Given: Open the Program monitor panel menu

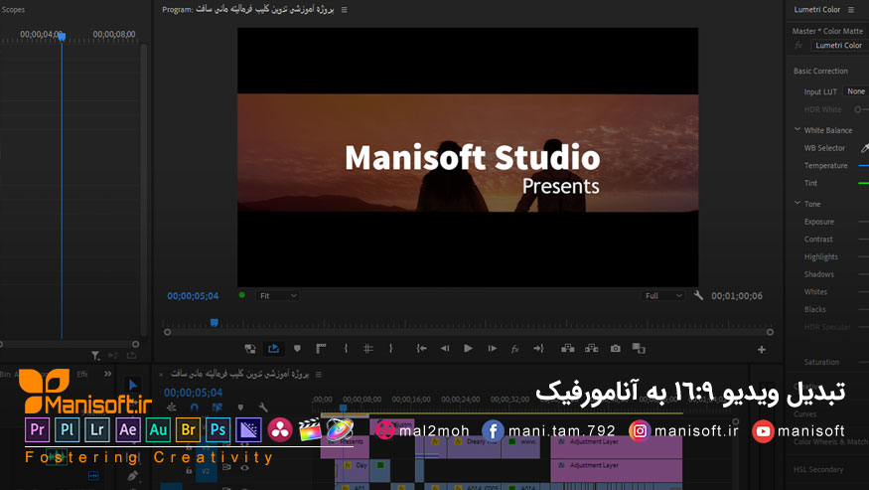Looking at the screenshot, I should pyautogui.click(x=345, y=9).
